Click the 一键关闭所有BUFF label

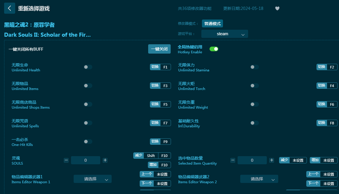click(x=26, y=49)
